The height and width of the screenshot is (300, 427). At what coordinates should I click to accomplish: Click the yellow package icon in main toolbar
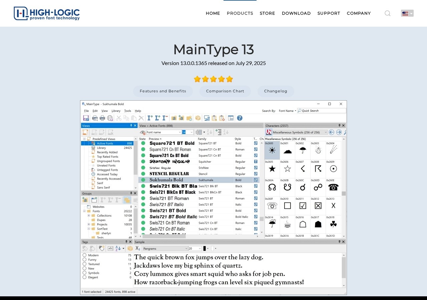(198, 118)
